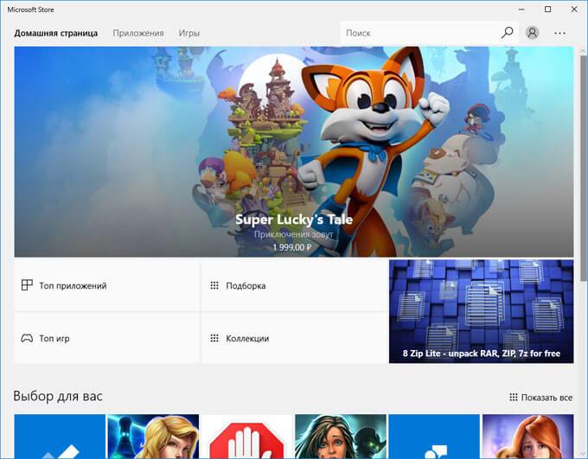Open the Коллекции tile
The height and width of the screenshot is (459, 588).
294,338
